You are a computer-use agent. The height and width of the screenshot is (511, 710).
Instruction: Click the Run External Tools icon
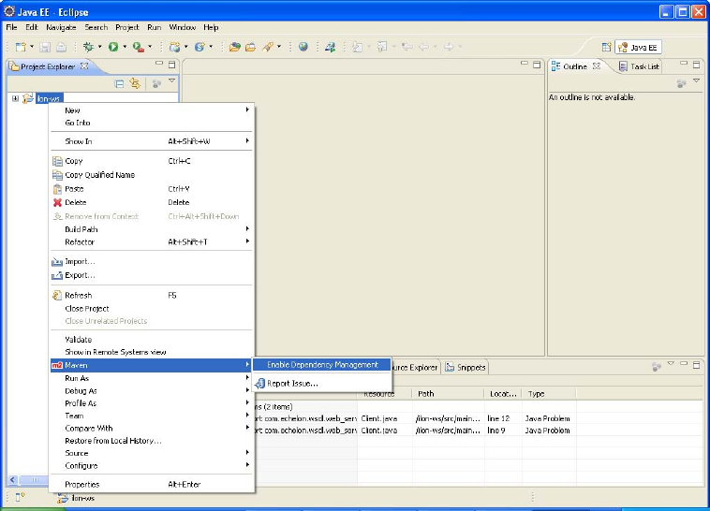click(x=139, y=47)
